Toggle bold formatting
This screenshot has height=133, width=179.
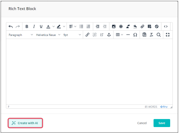click(x=27, y=26)
